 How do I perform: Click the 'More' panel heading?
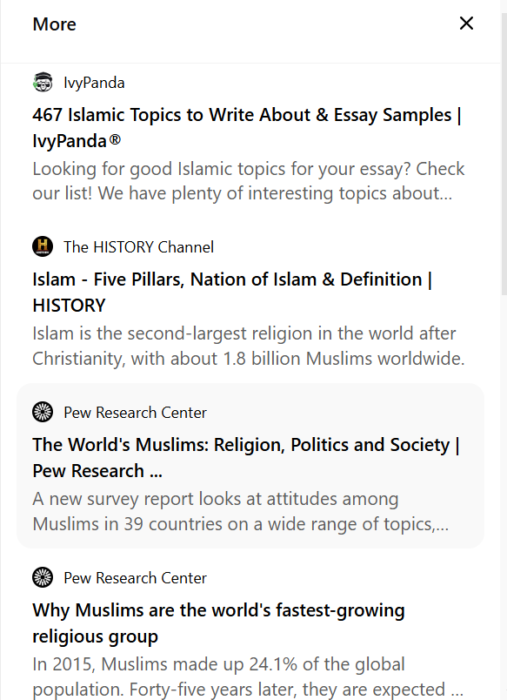click(55, 24)
